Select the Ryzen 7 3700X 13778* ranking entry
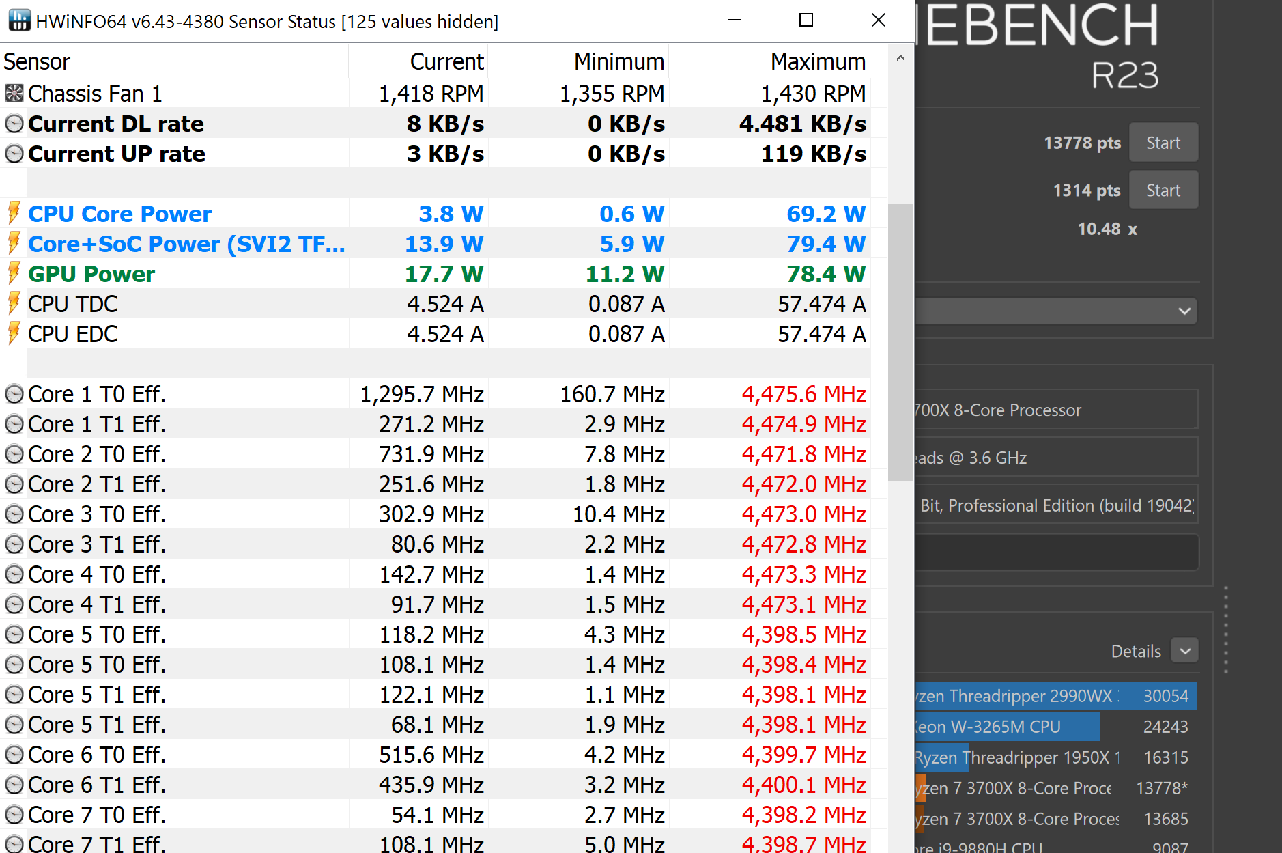Image resolution: width=1282 pixels, height=853 pixels. point(1055,788)
